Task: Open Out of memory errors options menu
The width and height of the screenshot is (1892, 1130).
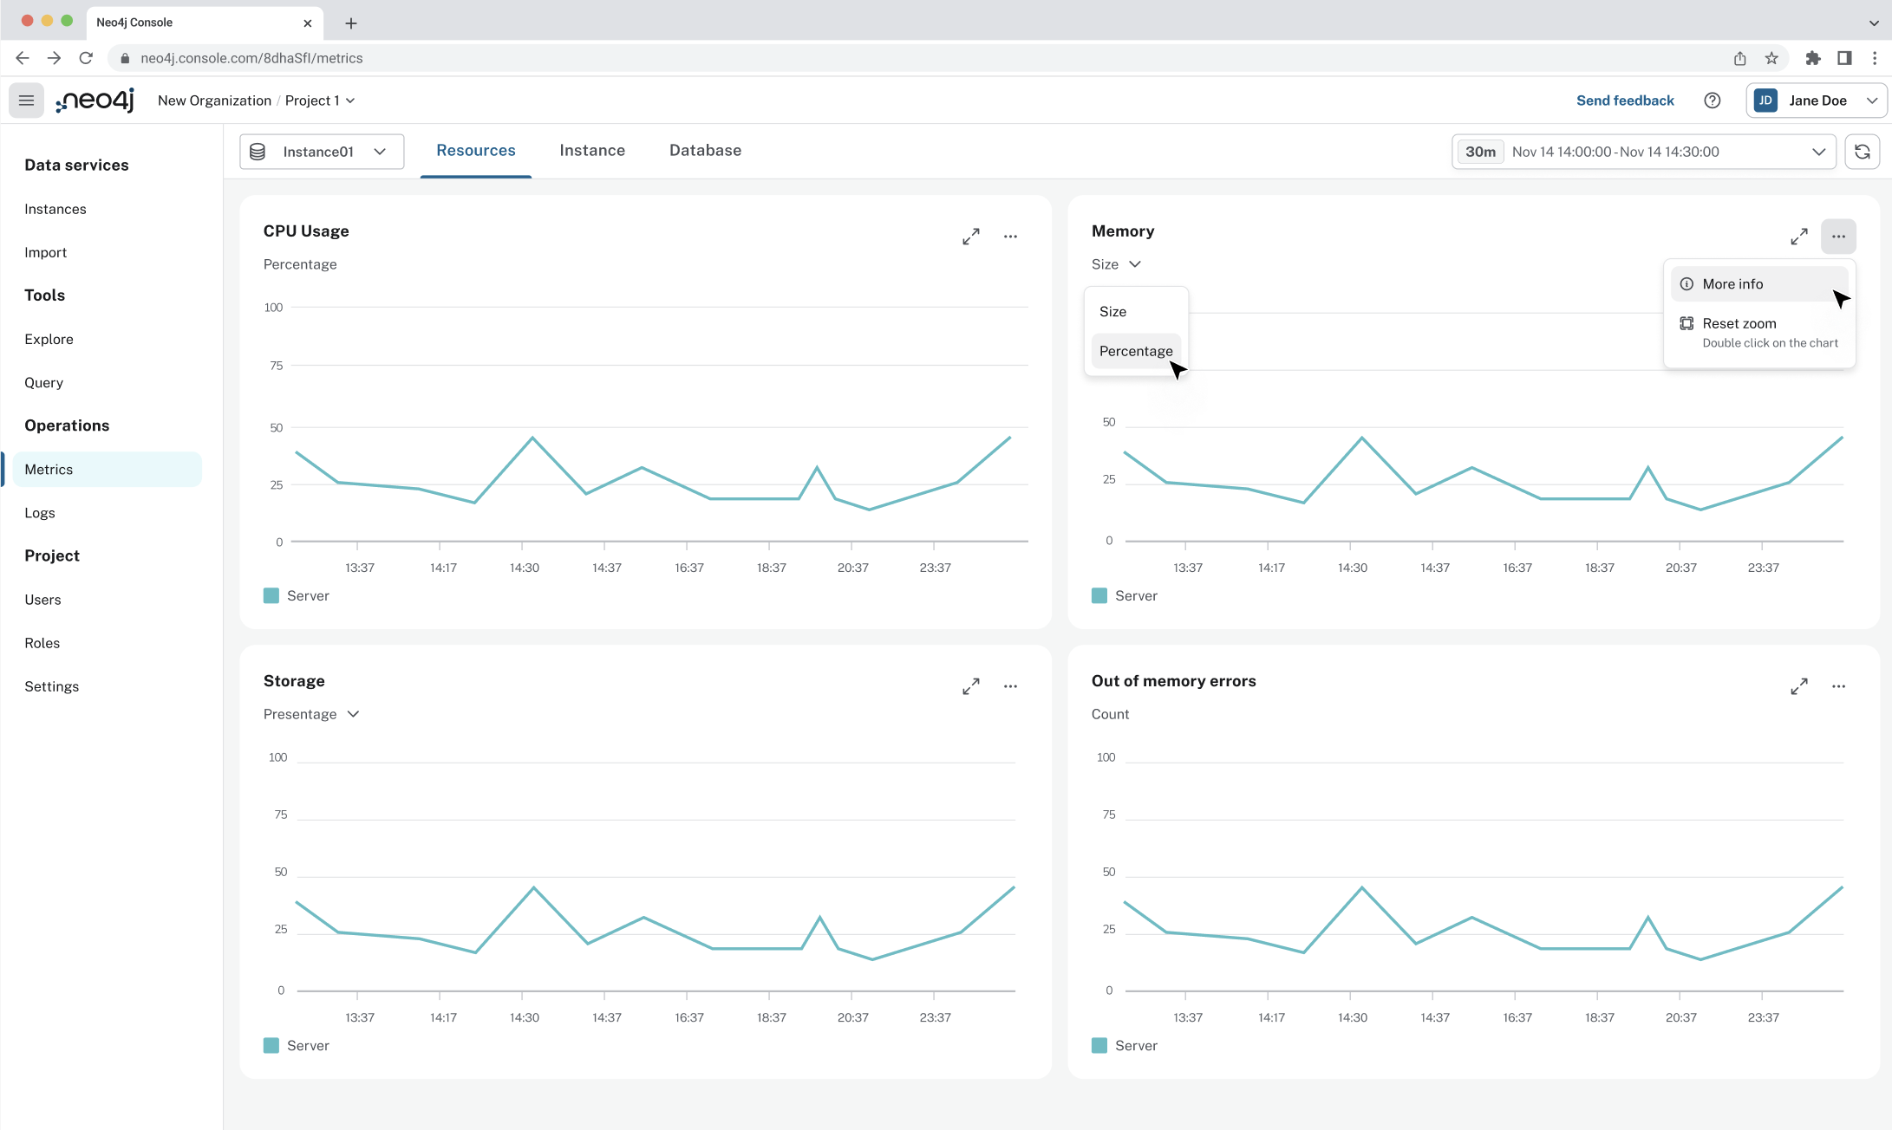Action: 1838,686
